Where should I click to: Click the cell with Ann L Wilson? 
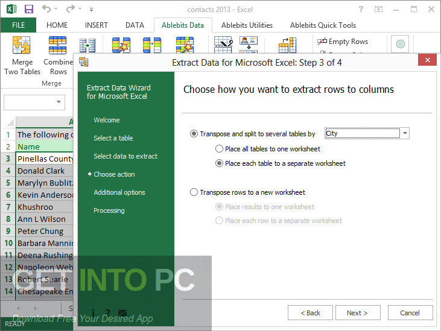[45, 219]
